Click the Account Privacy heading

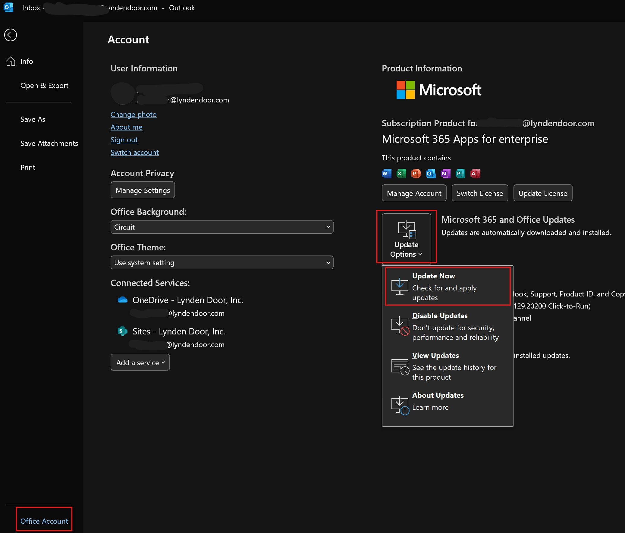click(x=142, y=173)
